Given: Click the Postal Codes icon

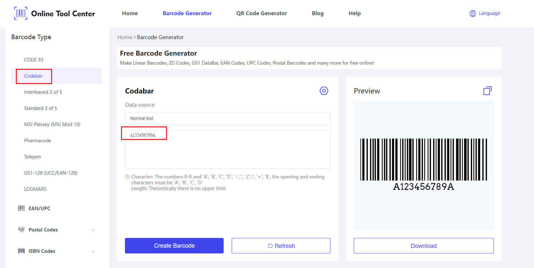Looking at the screenshot, I should pos(21,230).
